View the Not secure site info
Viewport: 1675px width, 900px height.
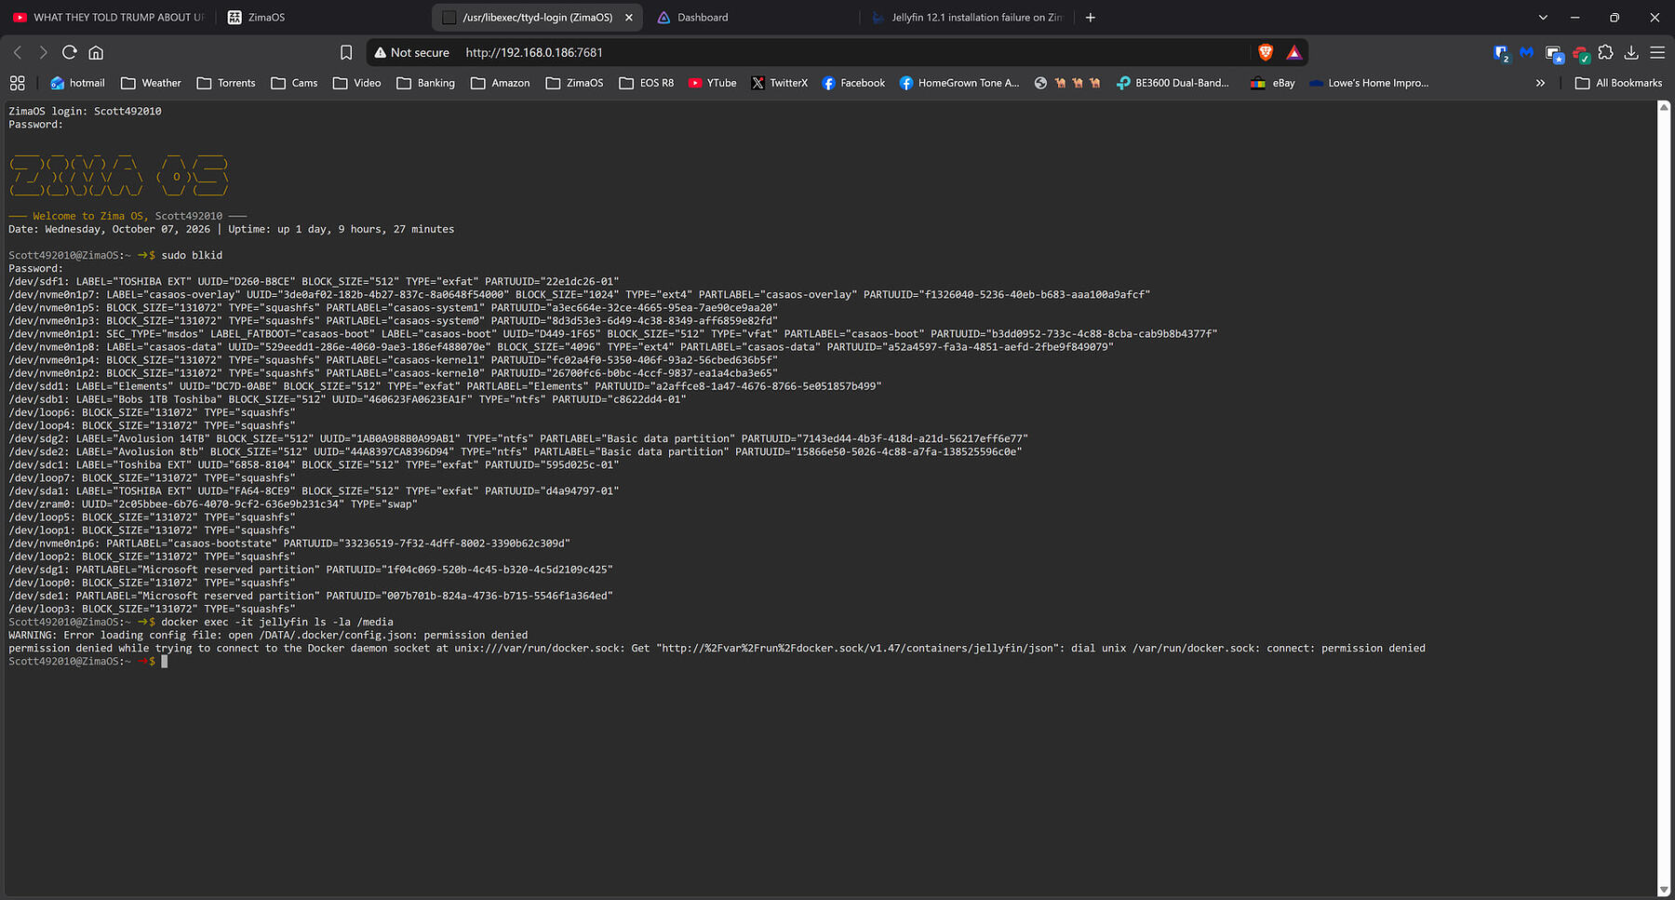(411, 53)
